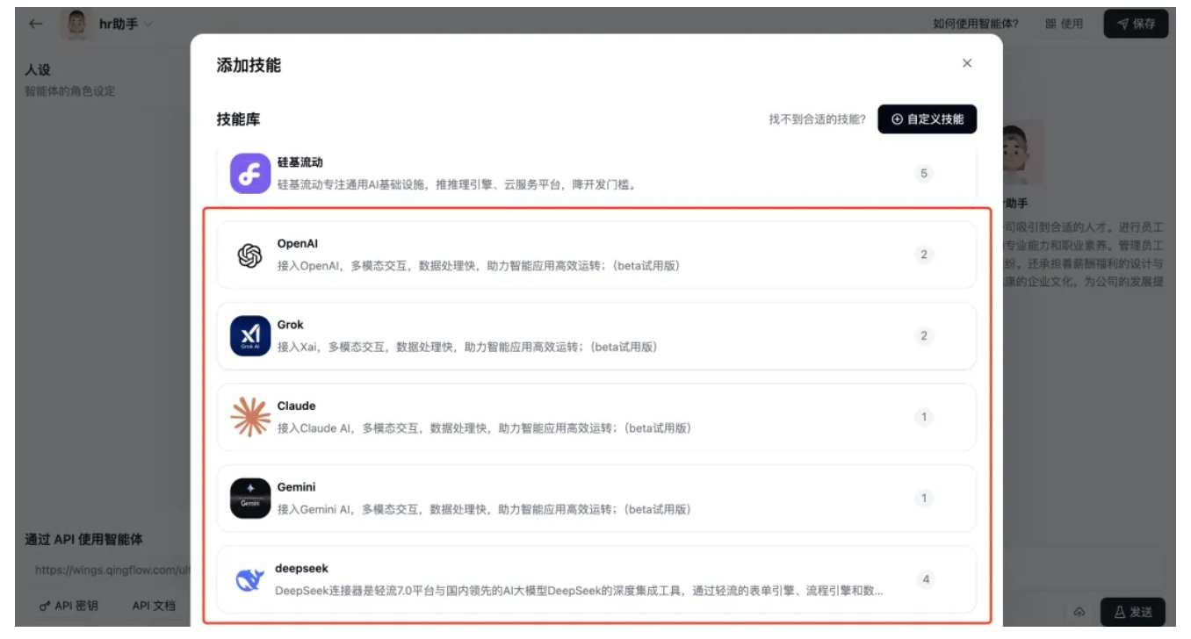
Task: Click the 硅基流动 description text
Action: pyautogui.click(x=456, y=184)
